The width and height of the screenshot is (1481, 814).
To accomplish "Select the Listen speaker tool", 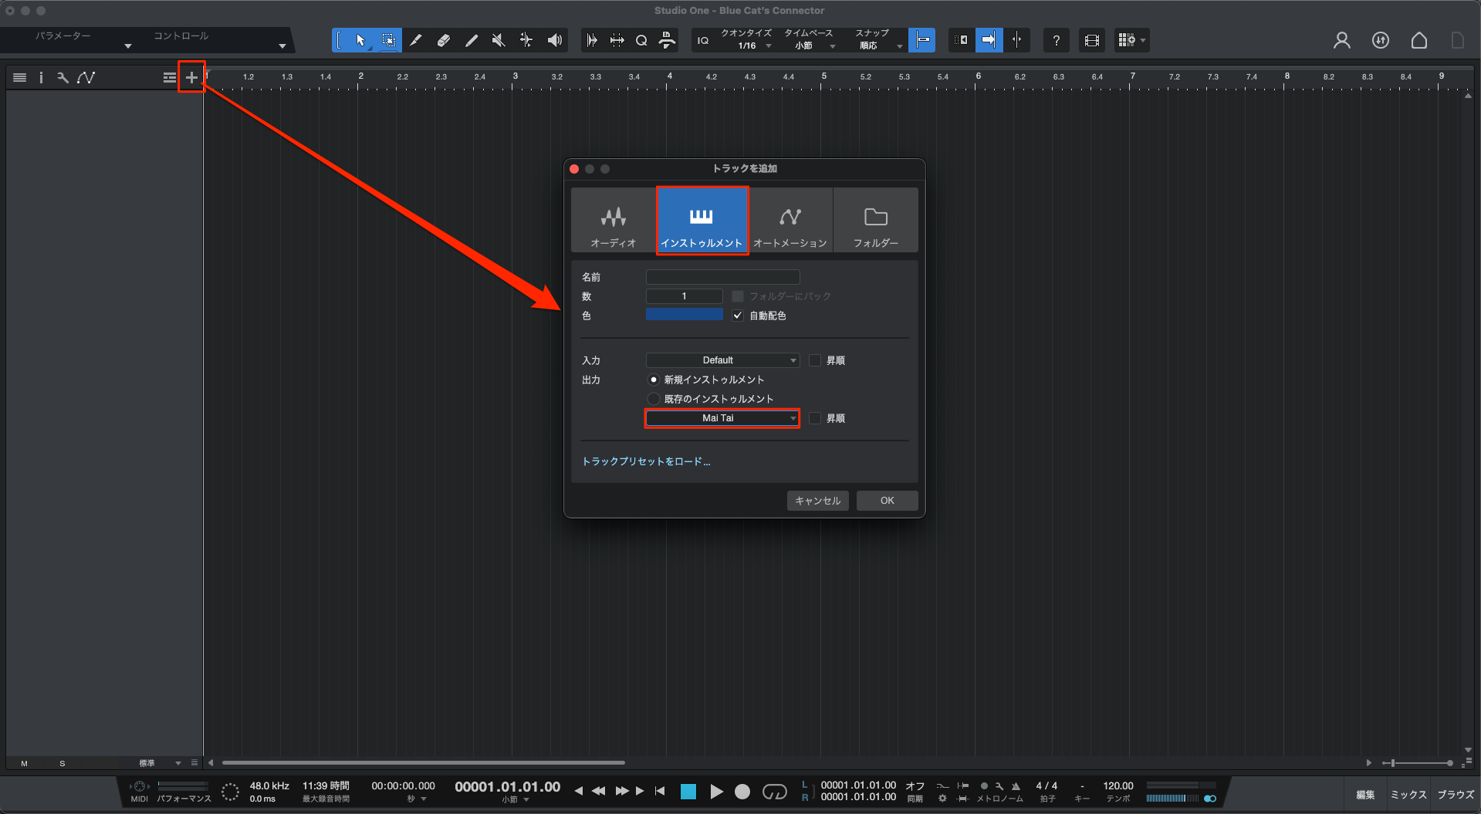I will 554,40.
